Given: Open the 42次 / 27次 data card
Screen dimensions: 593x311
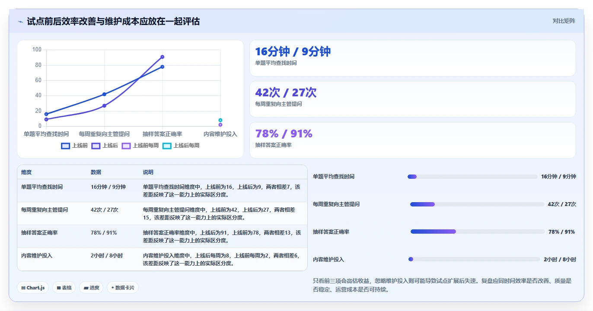Looking at the screenshot, I should pos(413,99).
